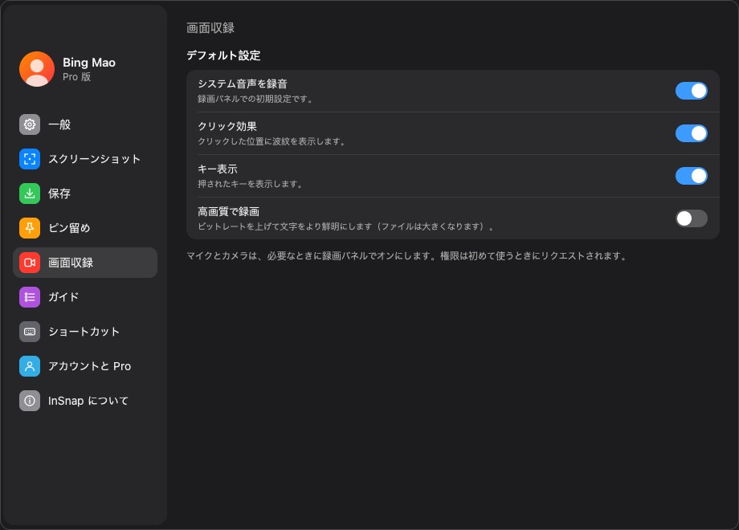Click the InSnap について info icon
This screenshot has height=530, width=739.
(x=30, y=401)
